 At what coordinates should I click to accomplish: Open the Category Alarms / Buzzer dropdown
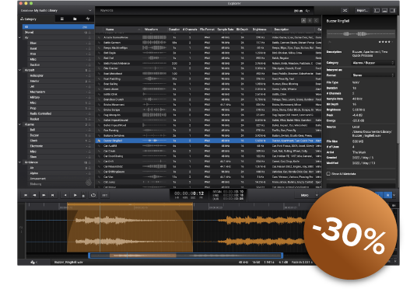[373, 63]
